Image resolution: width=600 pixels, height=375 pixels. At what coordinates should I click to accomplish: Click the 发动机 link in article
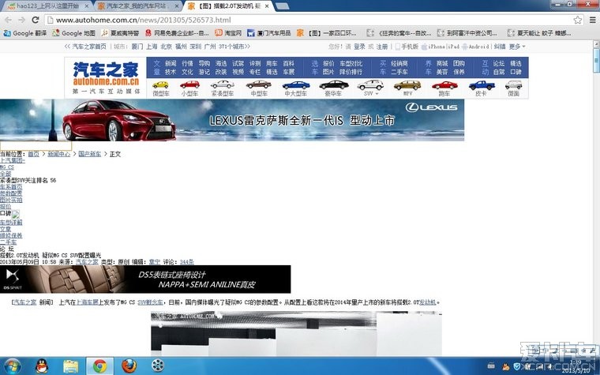tap(428, 302)
